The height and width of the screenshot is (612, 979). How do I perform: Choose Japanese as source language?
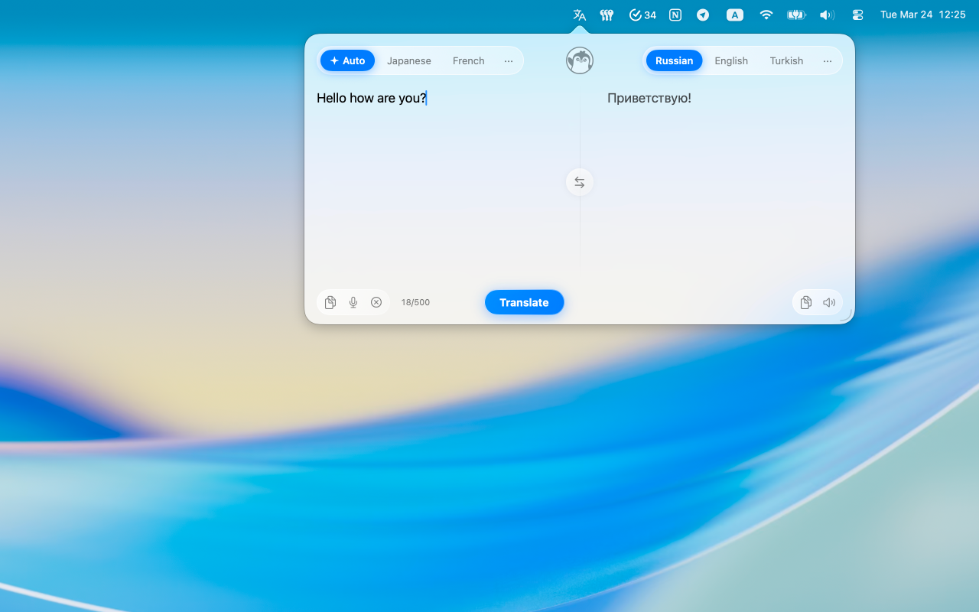[x=409, y=60]
